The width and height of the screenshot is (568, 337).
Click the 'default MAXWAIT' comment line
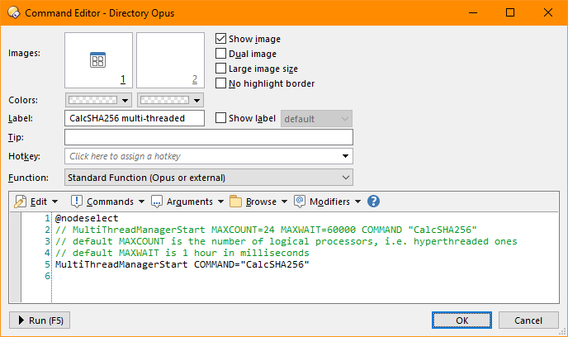click(182, 253)
